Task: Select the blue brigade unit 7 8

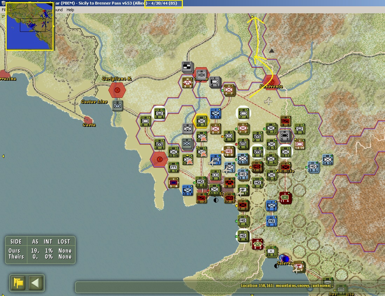Action: click(x=271, y=205)
